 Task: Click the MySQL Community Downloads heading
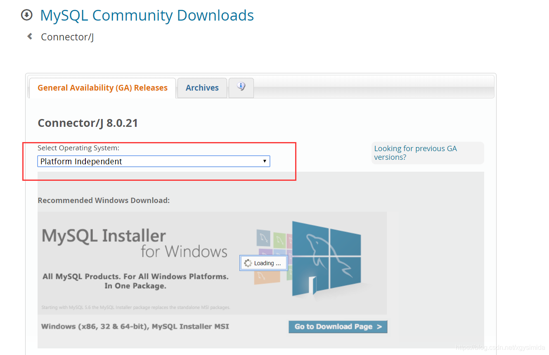(x=147, y=15)
